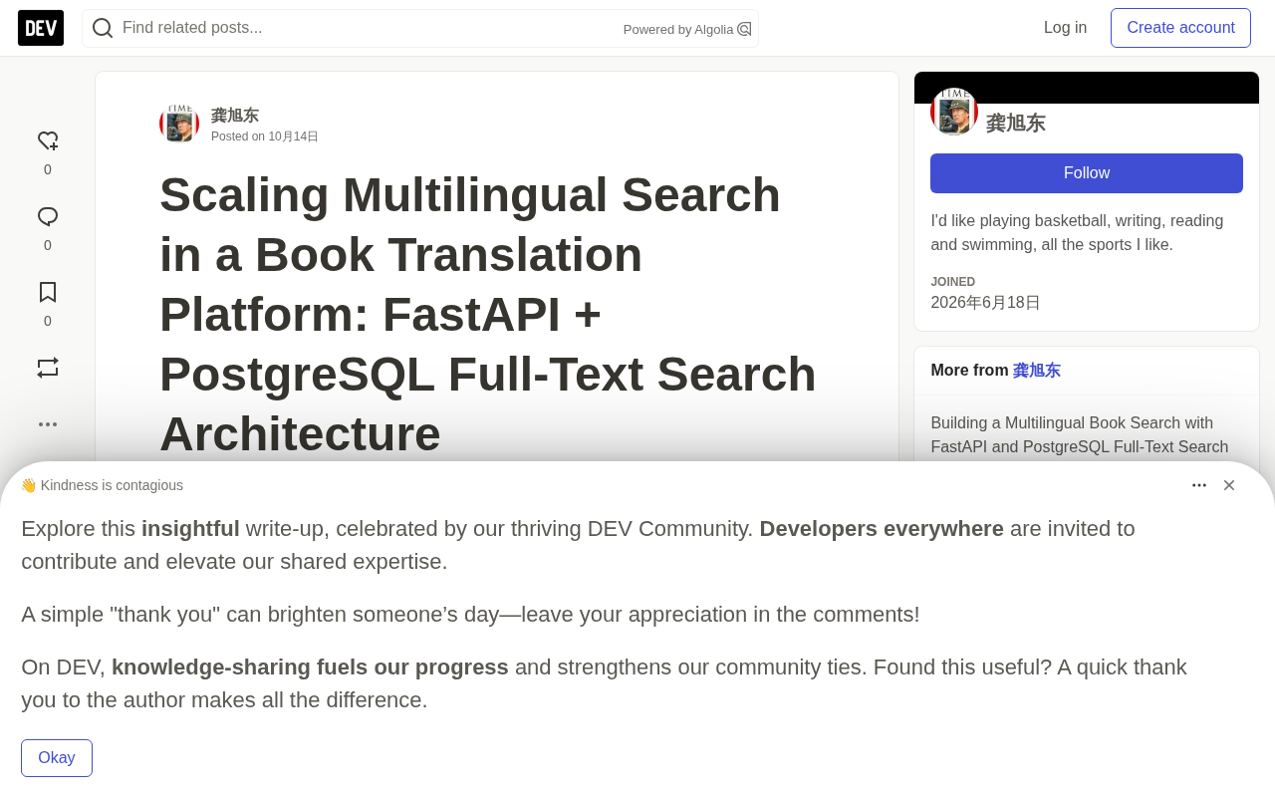The image size is (1275, 797).
Task: Open author avatar next to post date
Action: tap(179, 124)
